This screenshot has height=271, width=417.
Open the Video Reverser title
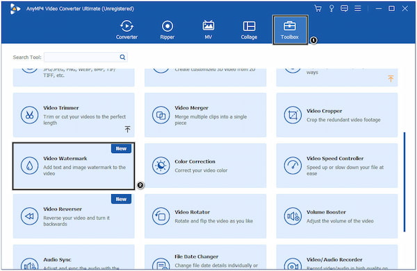tap(63, 209)
